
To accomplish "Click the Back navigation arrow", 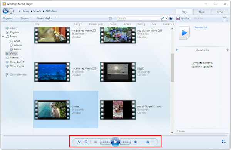I will coord(5,11).
